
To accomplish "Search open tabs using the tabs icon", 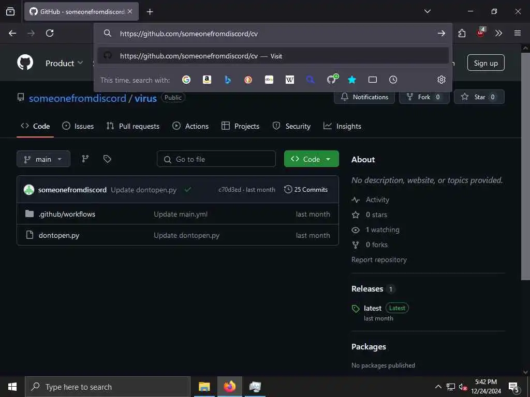I will click(373, 80).
